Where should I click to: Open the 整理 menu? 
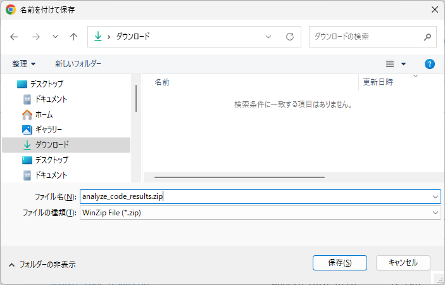24,63
